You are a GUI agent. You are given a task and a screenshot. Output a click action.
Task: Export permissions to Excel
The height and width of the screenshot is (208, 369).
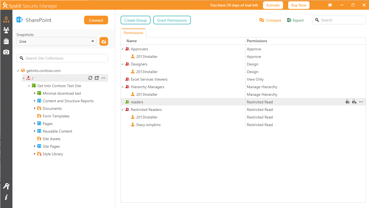295,20
